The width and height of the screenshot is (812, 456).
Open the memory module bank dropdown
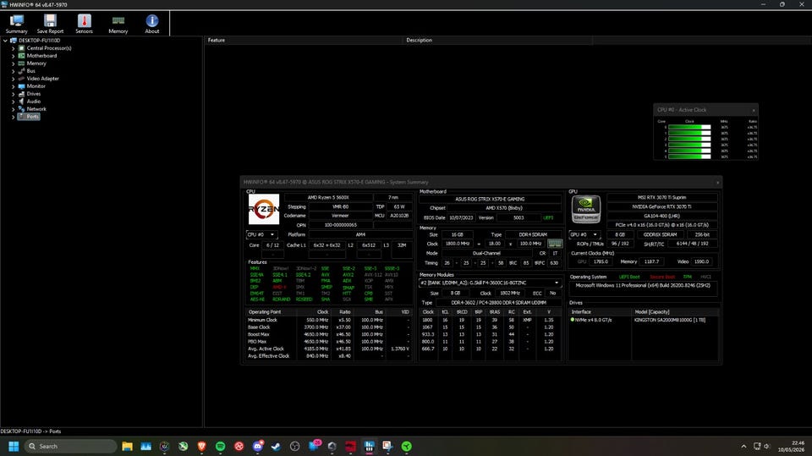click(x=490, y=283)
